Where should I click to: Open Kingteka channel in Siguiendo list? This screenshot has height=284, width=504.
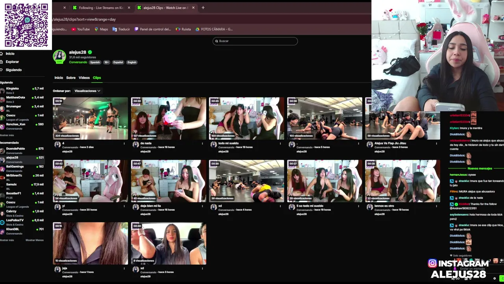point(22,90)
